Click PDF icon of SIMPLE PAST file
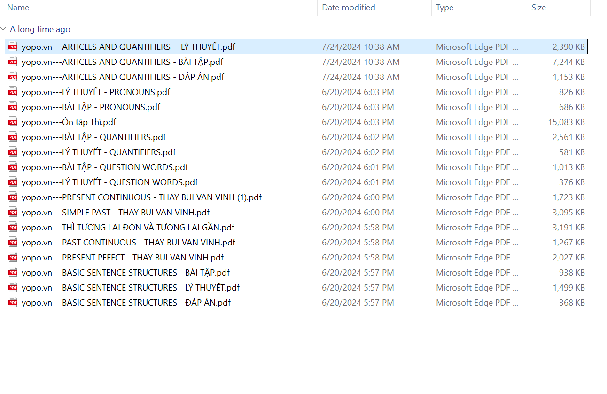 click(13, 212)
